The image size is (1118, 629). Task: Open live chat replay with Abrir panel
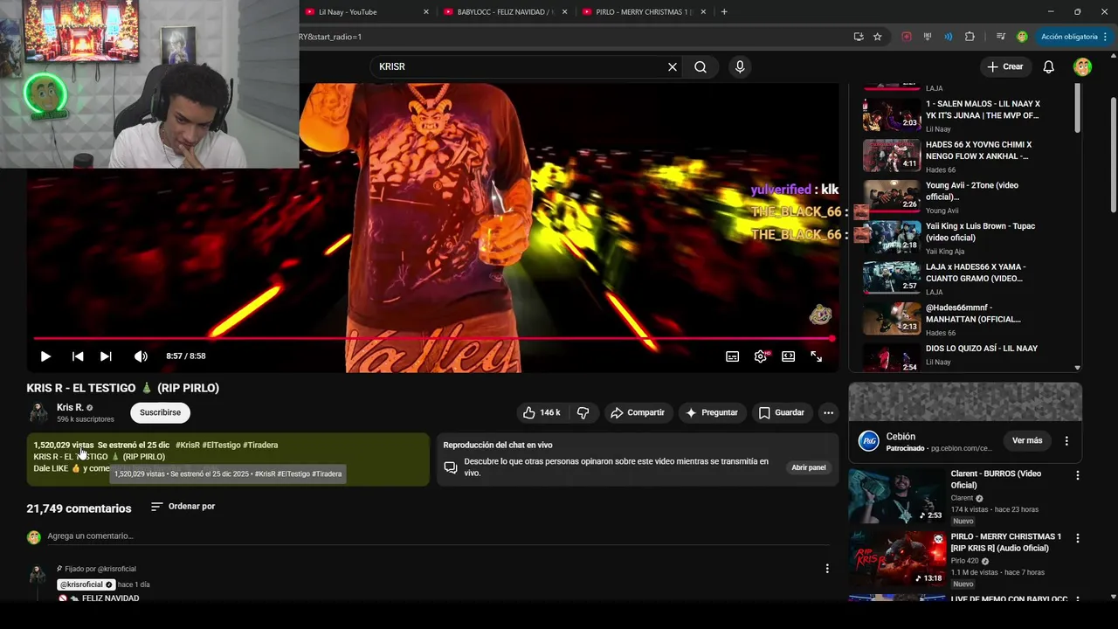point(809,467)
